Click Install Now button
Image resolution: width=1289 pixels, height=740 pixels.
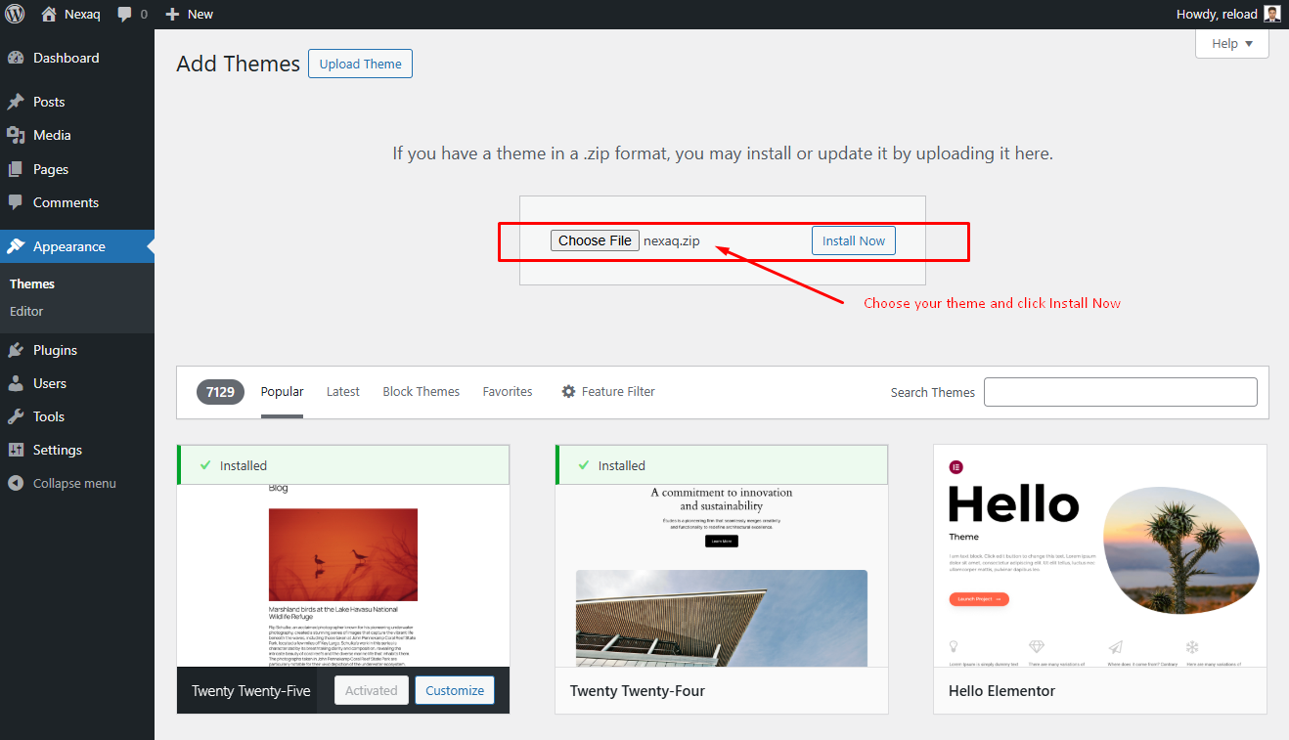coord(853,240)
